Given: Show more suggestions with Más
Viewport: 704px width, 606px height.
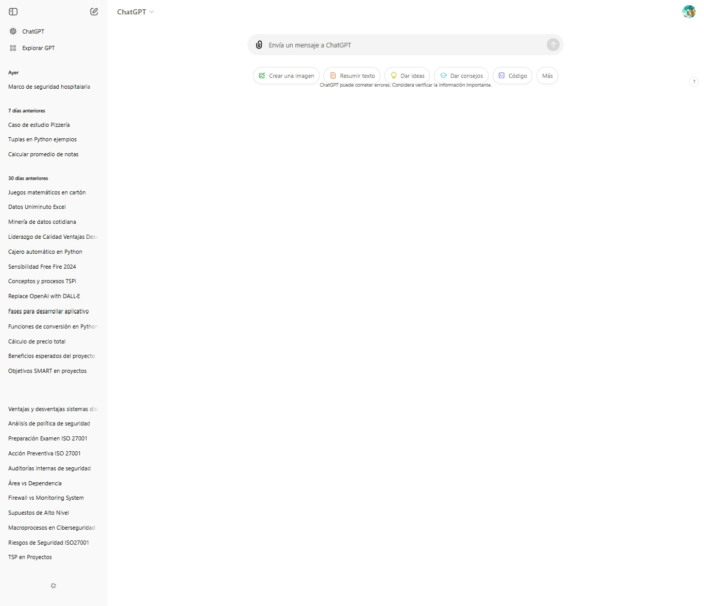Looking at the screenshot, I should [547, 76].
